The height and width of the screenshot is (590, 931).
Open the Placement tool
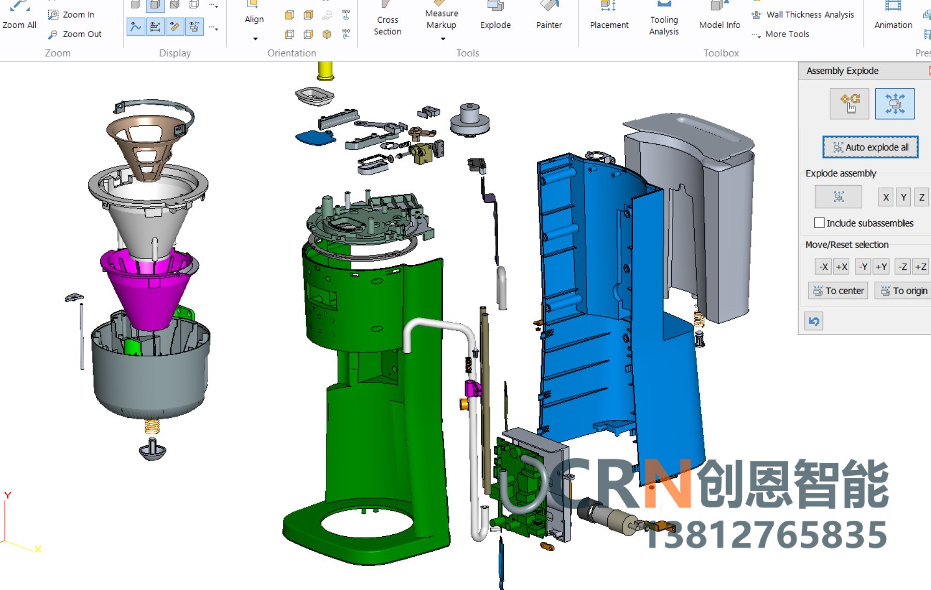[609, 16]
